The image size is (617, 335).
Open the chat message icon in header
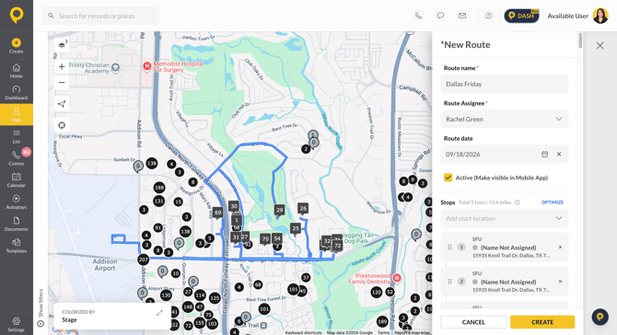(x=440, y=16)
